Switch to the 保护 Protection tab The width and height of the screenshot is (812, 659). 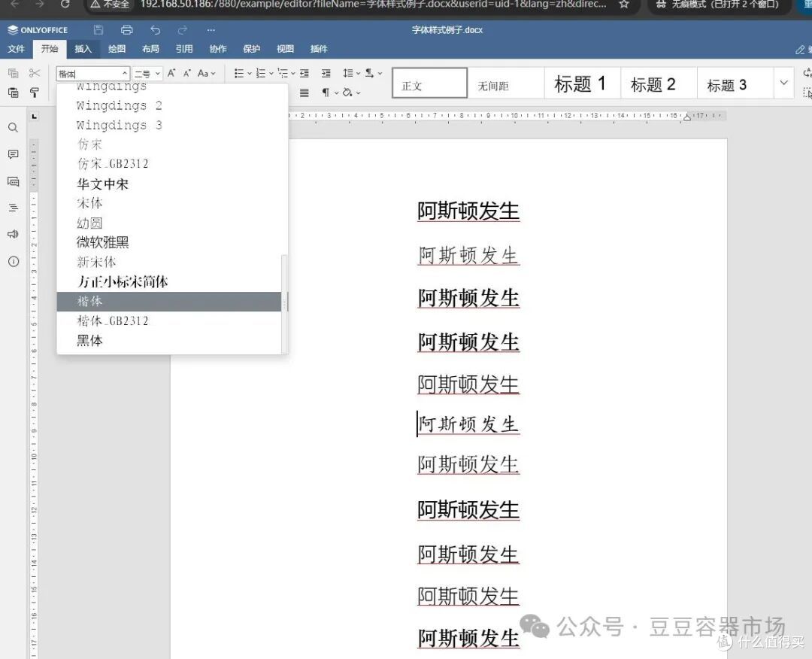[x=251, y=49]
